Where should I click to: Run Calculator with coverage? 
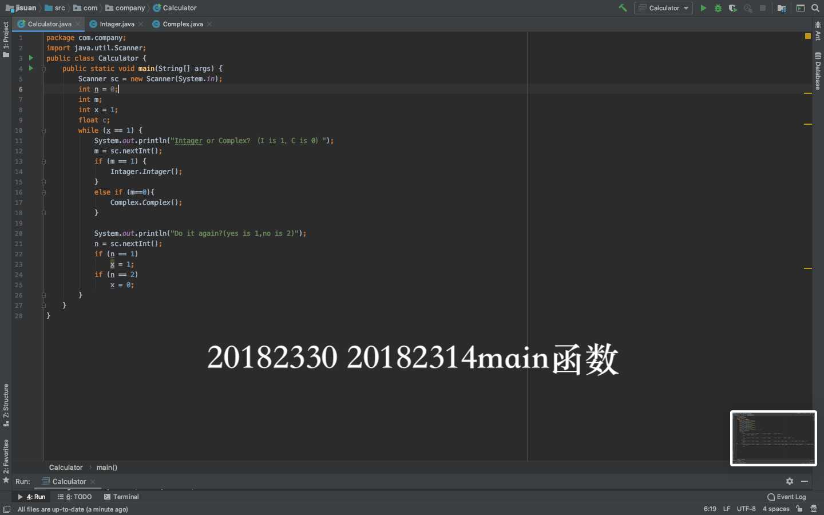point(733,8)
